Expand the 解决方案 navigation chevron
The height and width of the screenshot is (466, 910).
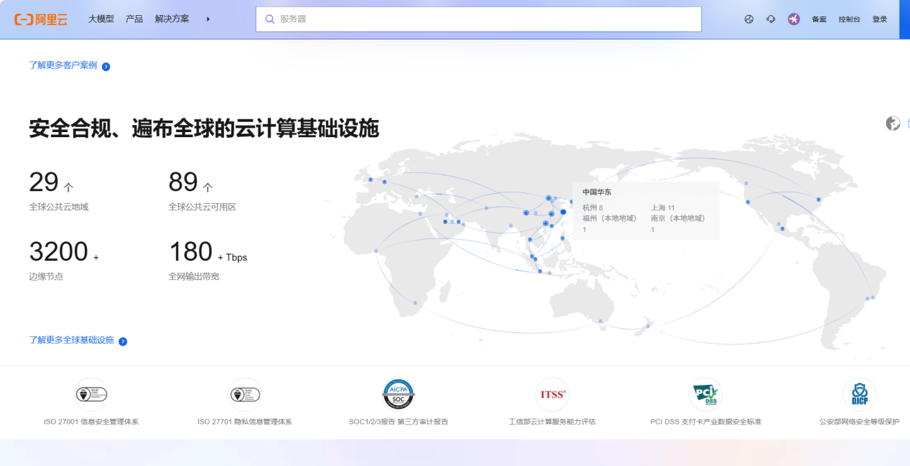(x=208, y=19)
